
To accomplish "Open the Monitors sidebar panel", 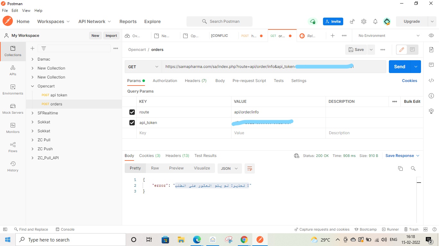I will pyautogui.click(x=13, y=128).
